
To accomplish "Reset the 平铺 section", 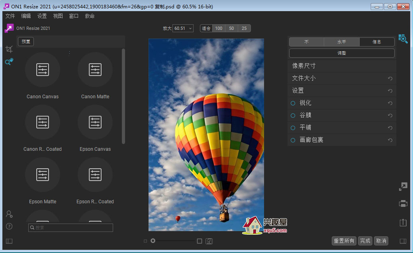I will (390, 128).
